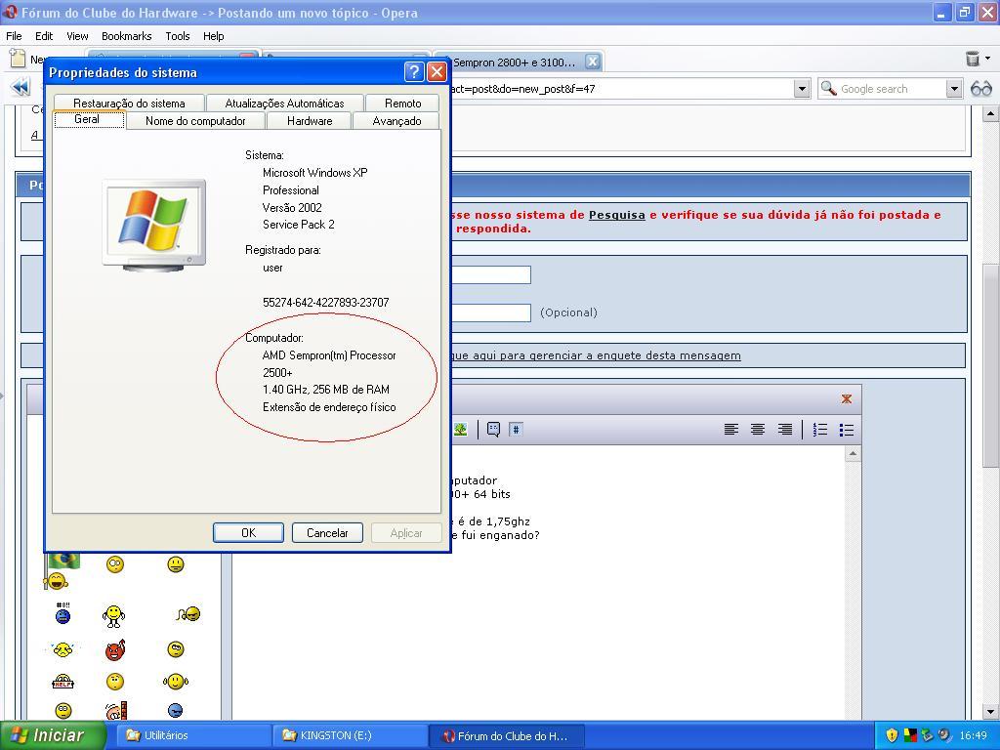Insert numbered list in post editor

coord(820,430)
